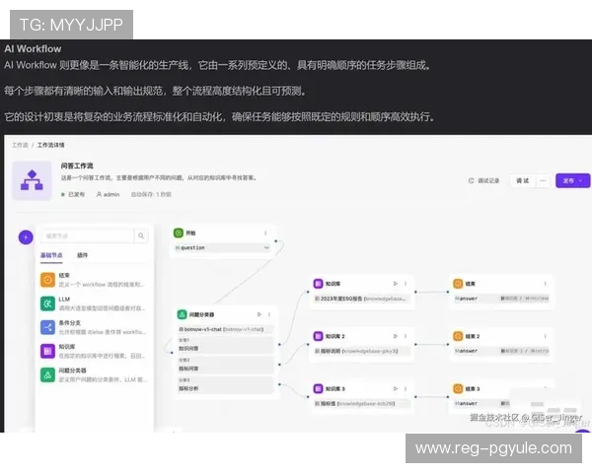592x473 pixels.
Task: Select the answer row in 结束 2 node
Action: (501, 351)
